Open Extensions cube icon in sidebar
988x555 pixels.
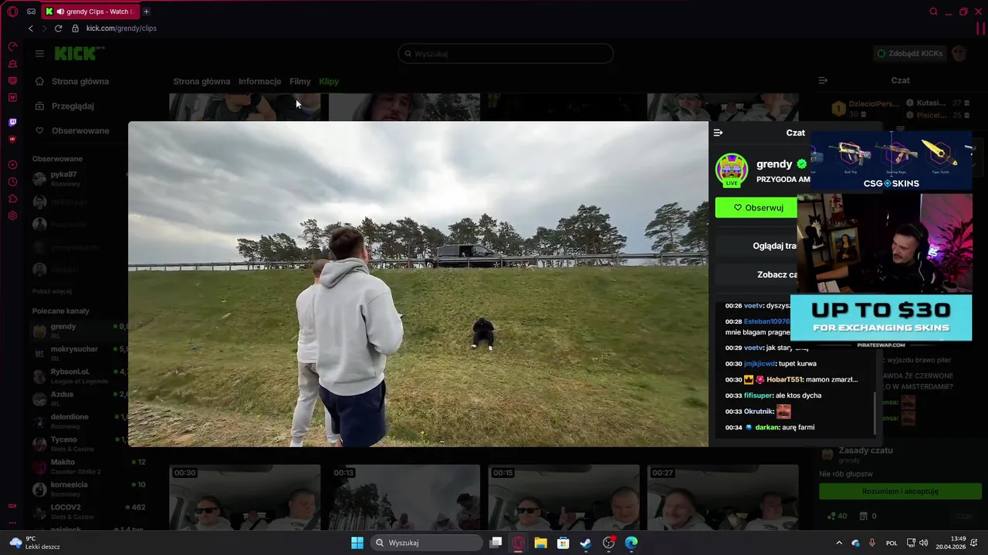(x=12, y=199)
